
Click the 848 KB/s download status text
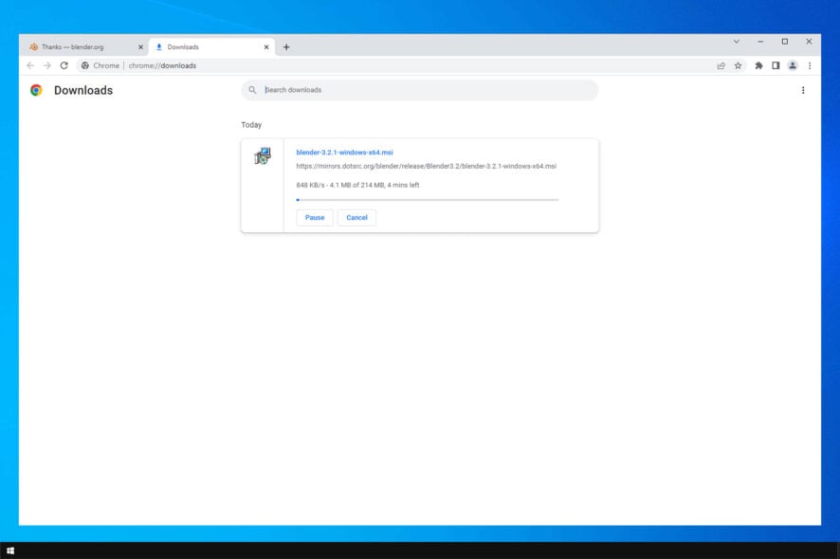pyautogui.click(x=357, y=185)
